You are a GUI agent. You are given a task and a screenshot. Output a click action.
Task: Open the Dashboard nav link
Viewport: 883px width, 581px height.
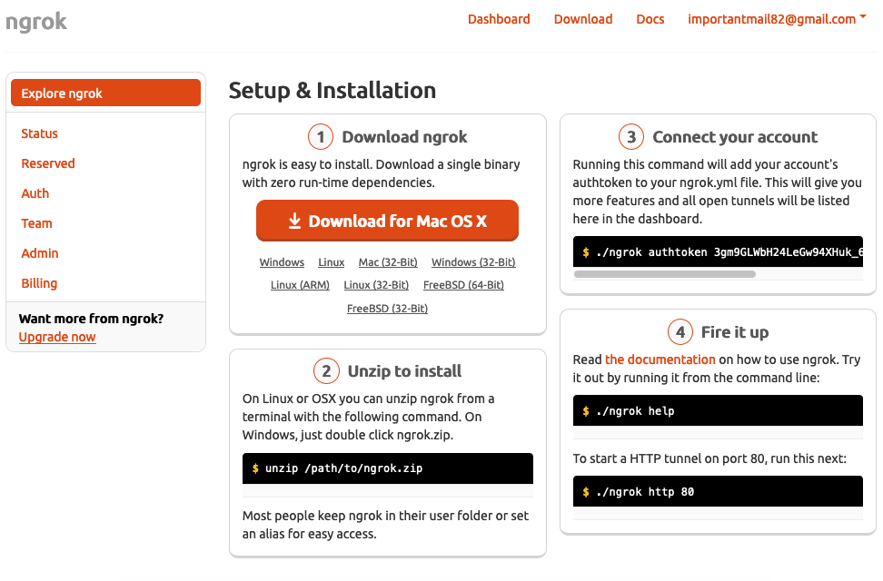(499, 19)
